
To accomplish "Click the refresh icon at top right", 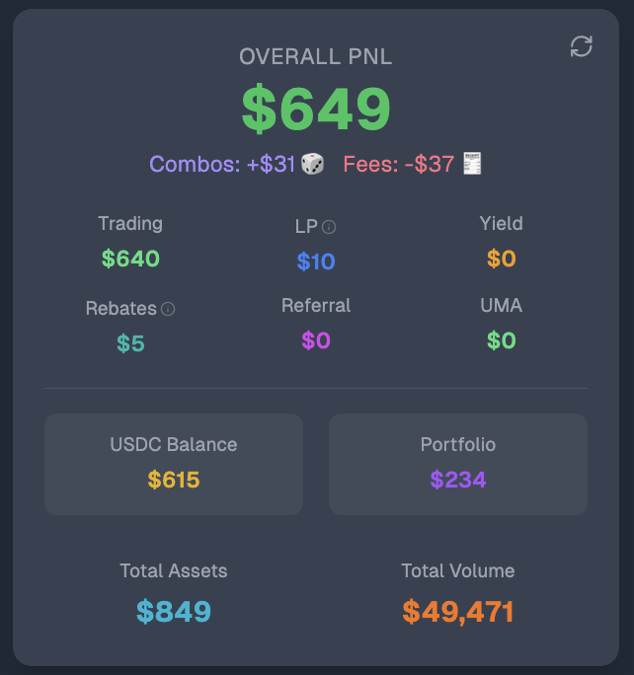I will (581, 46).
